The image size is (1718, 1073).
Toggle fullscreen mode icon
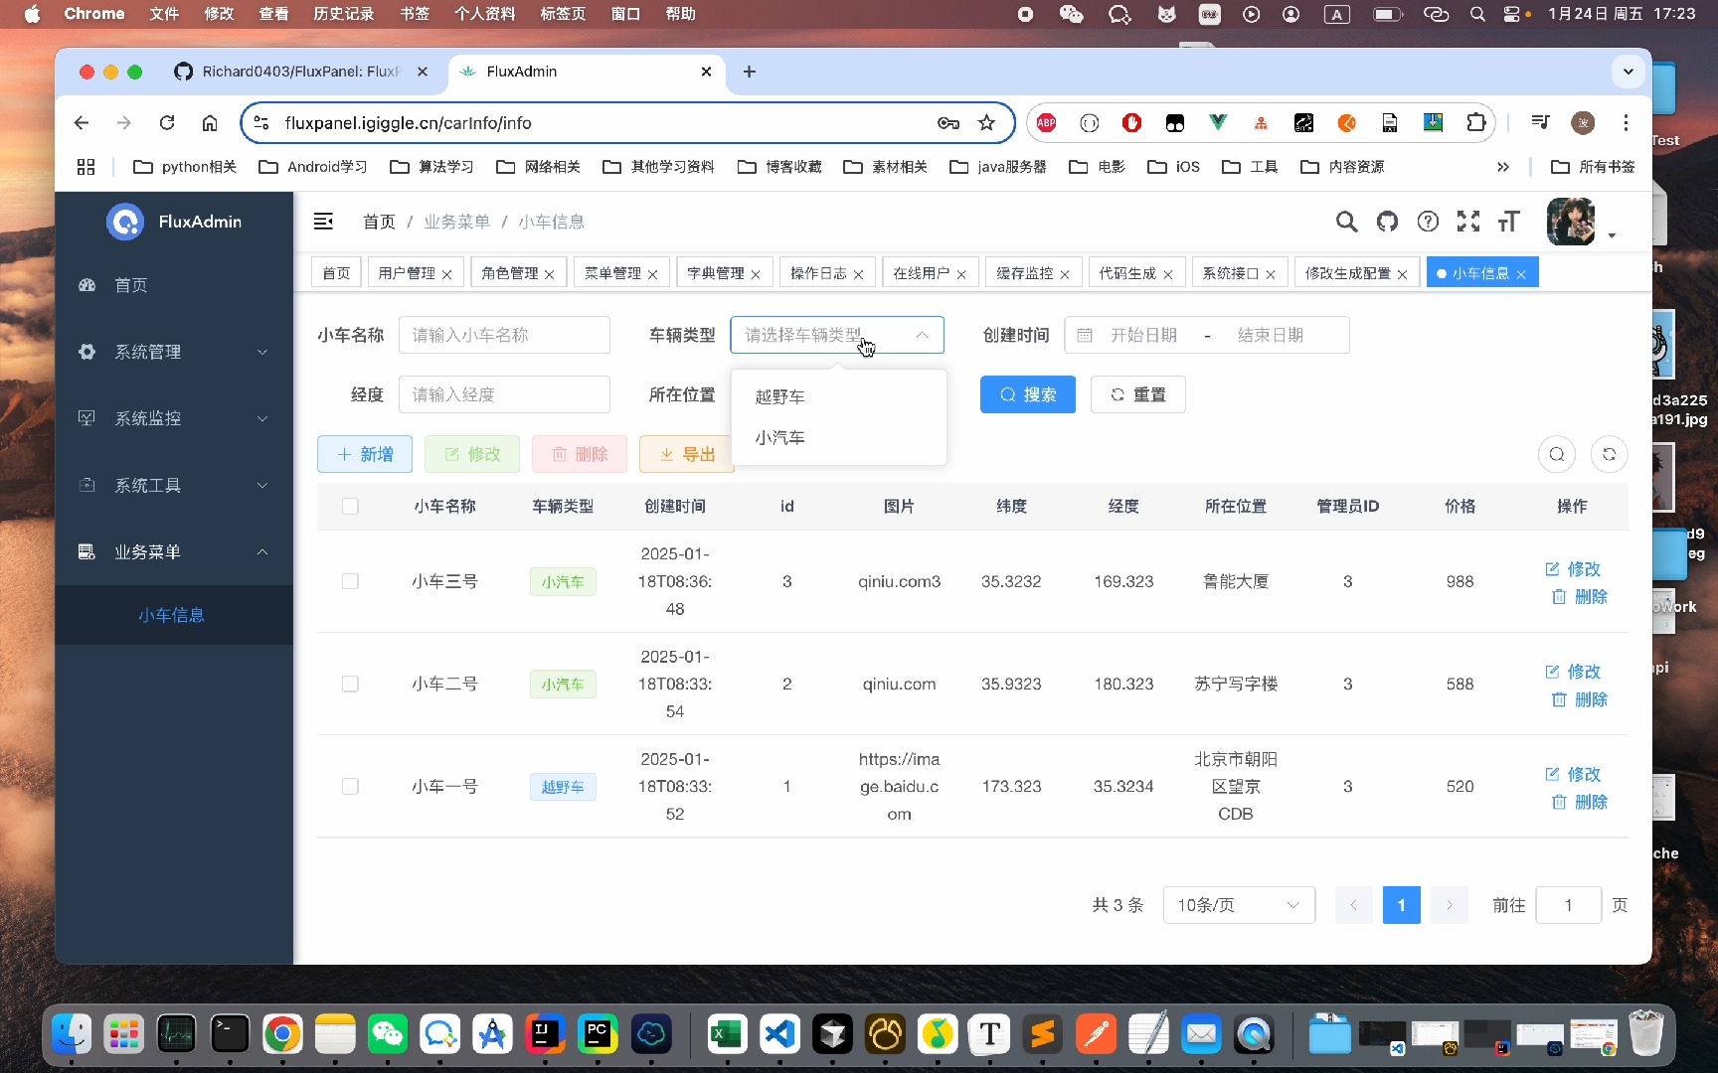(1468, 222)
